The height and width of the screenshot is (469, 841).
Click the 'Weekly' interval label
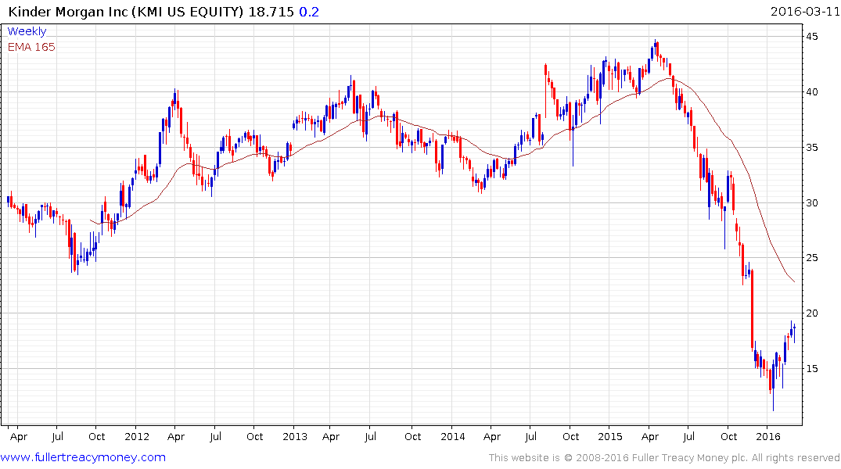(x=27, y=31)
